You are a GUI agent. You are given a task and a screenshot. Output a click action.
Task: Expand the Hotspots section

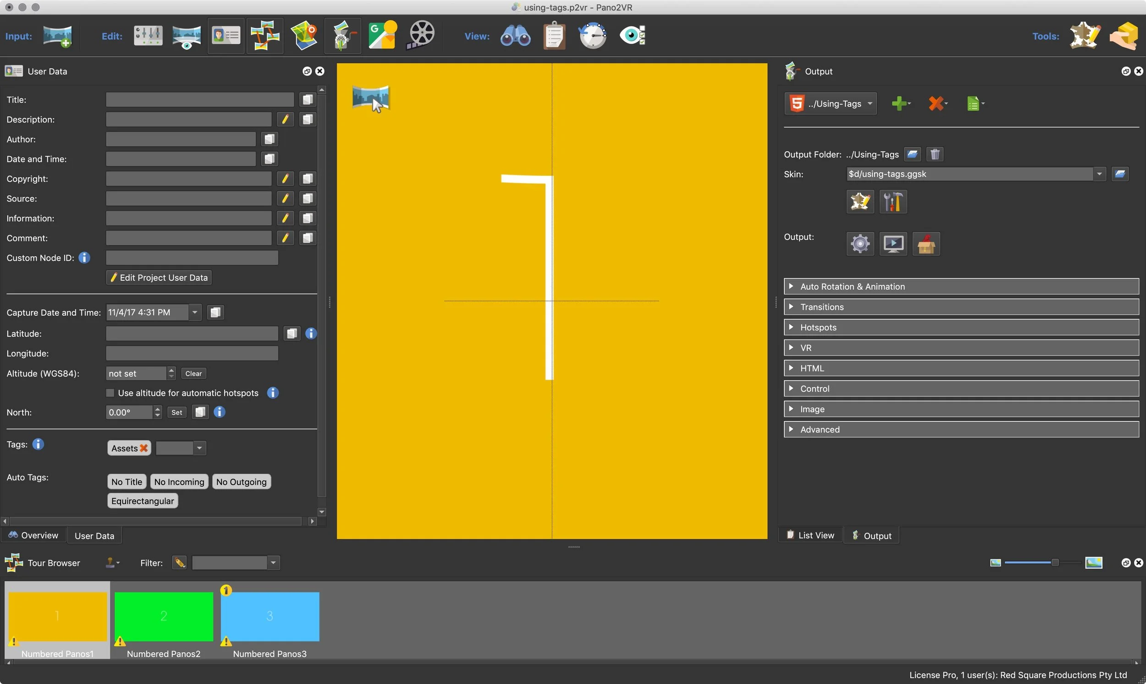pos(961,327)
